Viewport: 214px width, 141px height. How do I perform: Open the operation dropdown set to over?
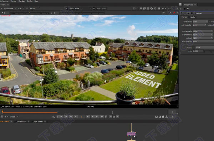click(x=200, y=21)
